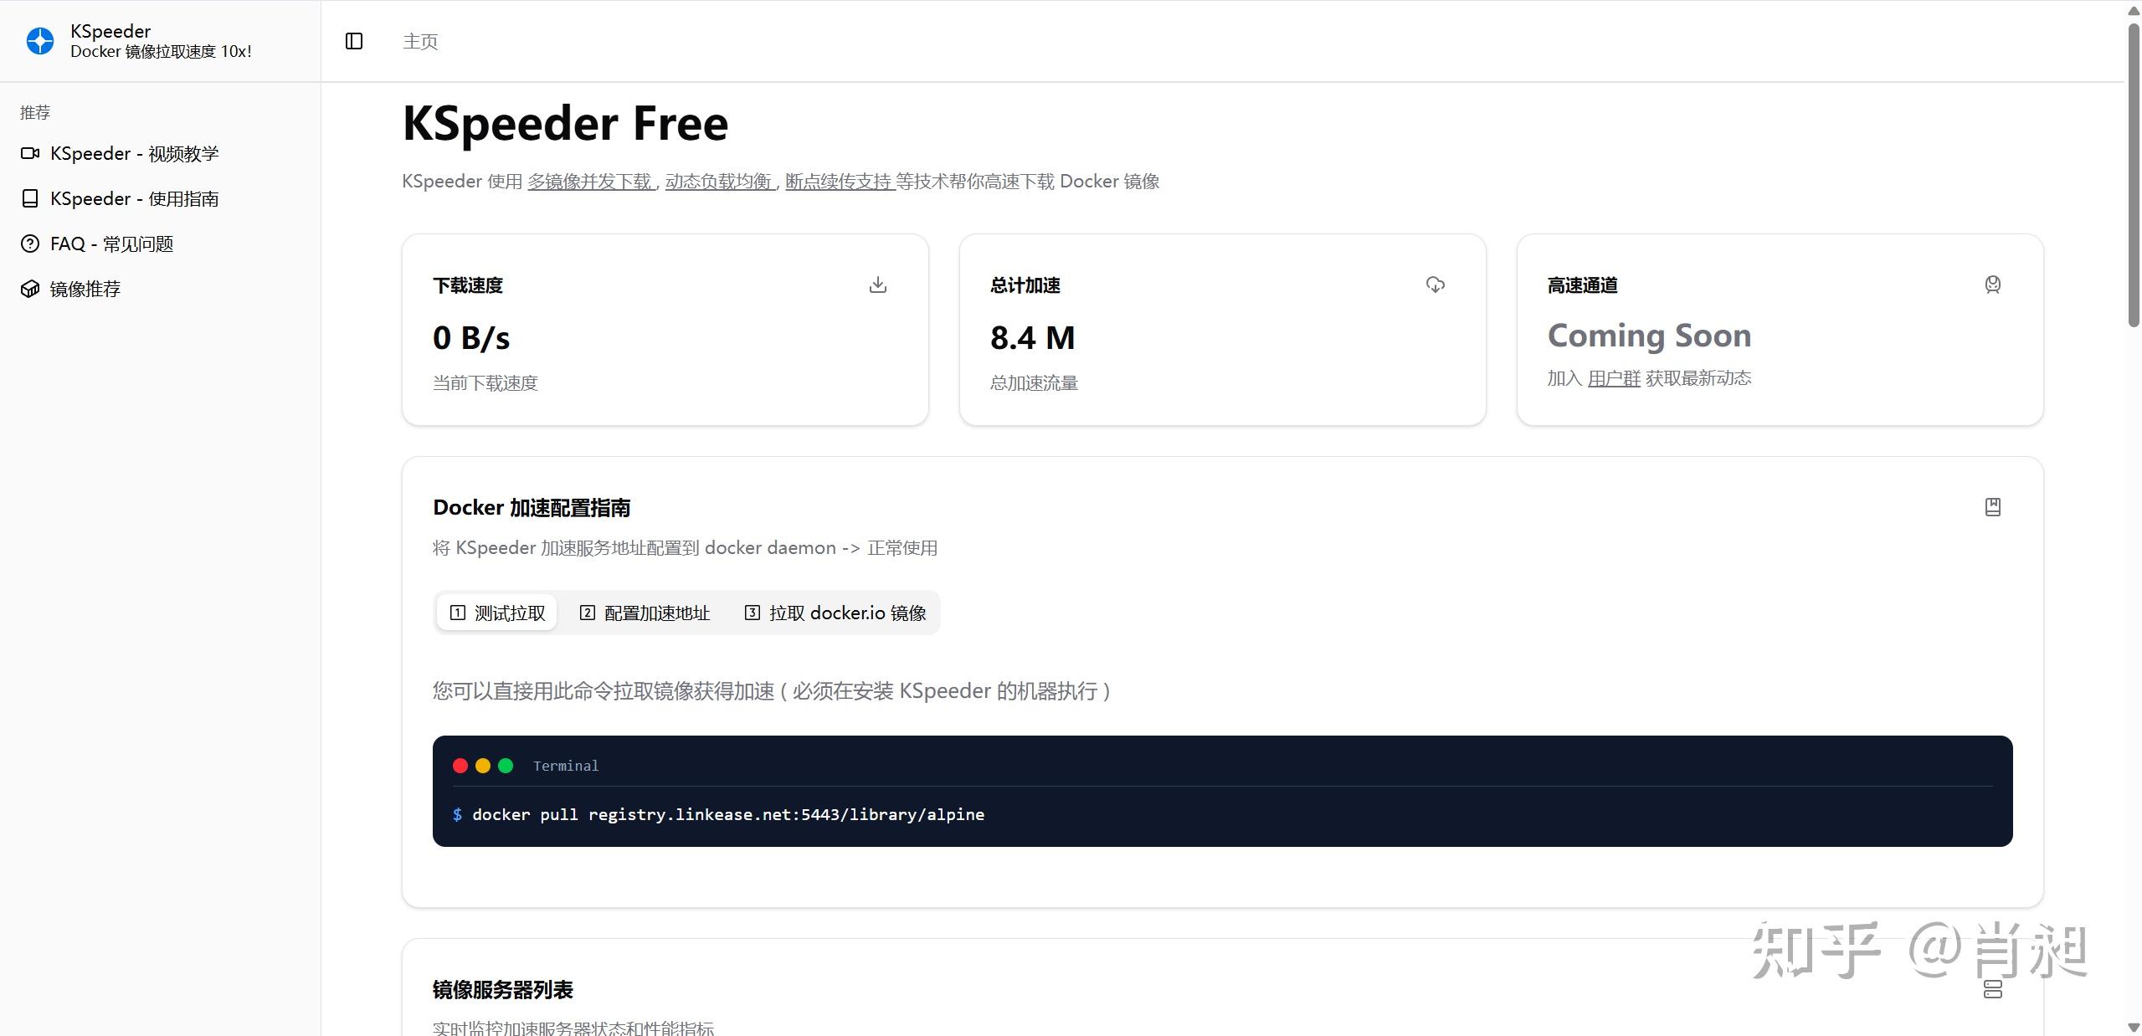Image resolution: width=2142 pixels, height=1036 pixels.
Task: Open the 主页 page header item
Action: click(x=419, y=40)
